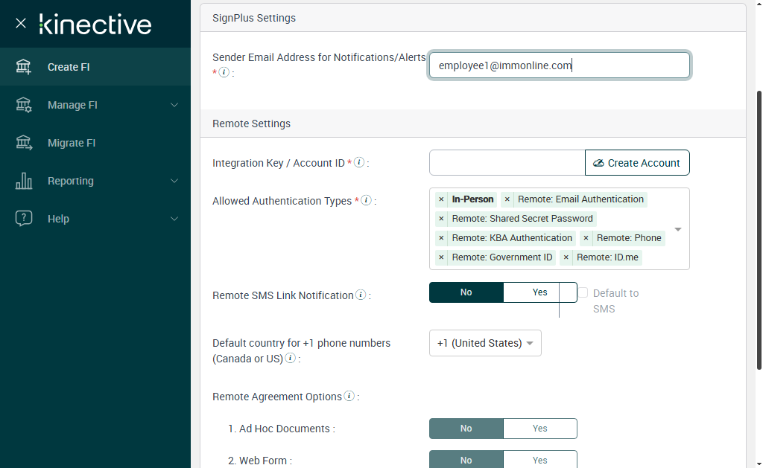Open the Allowed Authentication Types dropdown arrow
The width and height of the screenshot is (763, 468).
pyautogui.click(x=678, y=229)
